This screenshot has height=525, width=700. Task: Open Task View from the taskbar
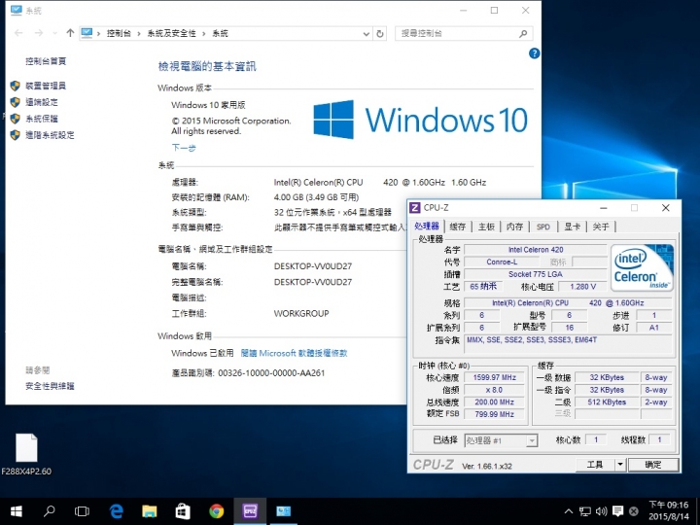tap(82, 511)
